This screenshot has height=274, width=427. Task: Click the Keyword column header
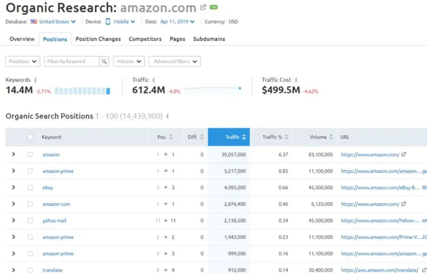(x=51, y=137)
